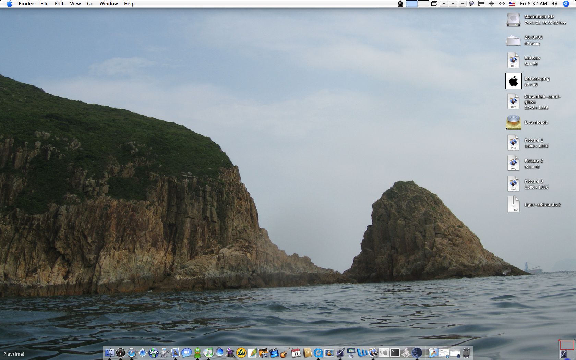The height and width of the screenshot is (360, 576).
Task: Launch Dashboard from the Dock
Action: point(120,352)
